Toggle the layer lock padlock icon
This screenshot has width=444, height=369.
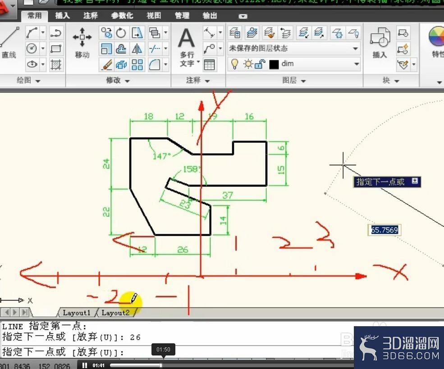pos(260,64)
